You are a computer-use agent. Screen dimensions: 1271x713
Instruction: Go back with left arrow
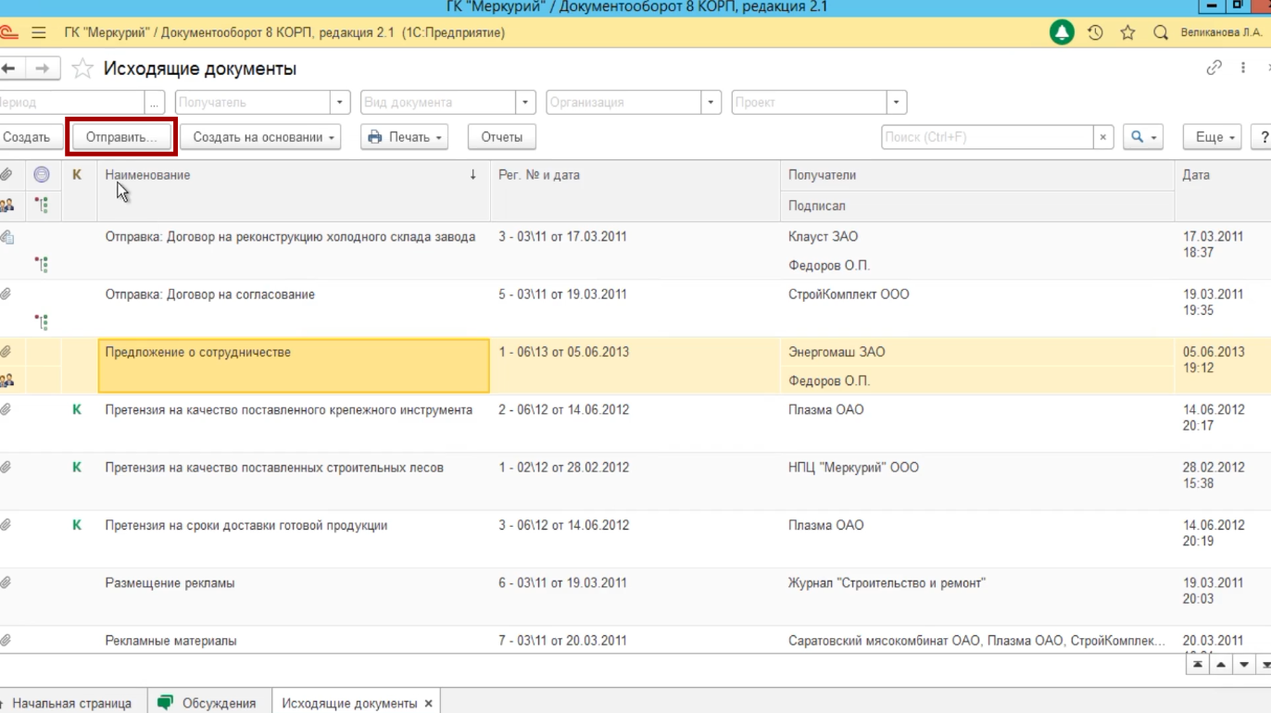[x=9, y=69]
